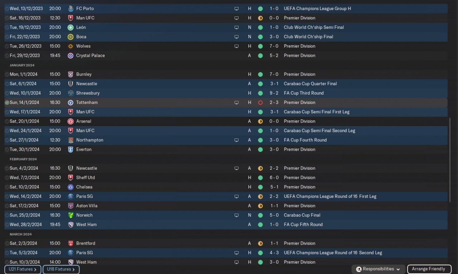Viewport: 458px width, 274px height.
Task: Open Carabao Cup Final competition link
Action: (302, 215)
